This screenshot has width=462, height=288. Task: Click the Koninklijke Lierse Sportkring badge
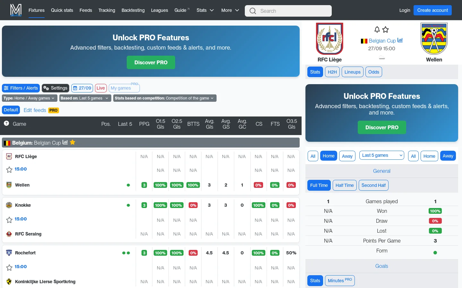pos(9,282)
